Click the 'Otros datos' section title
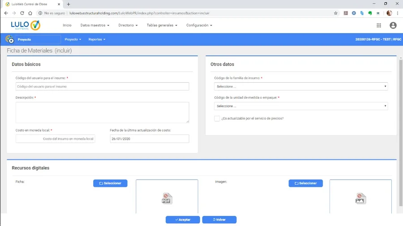 coord(222,64)
